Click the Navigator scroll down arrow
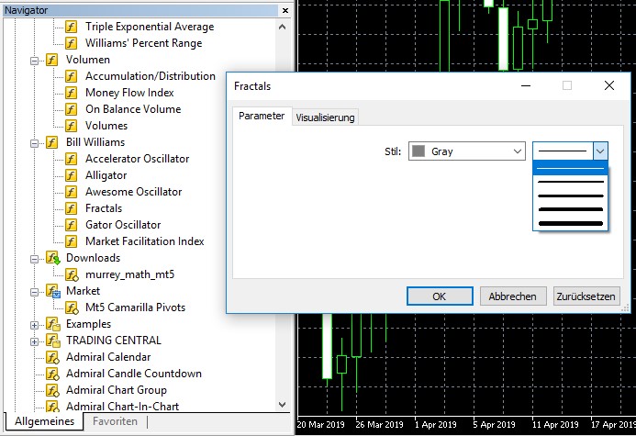 [x=283, y=405]
